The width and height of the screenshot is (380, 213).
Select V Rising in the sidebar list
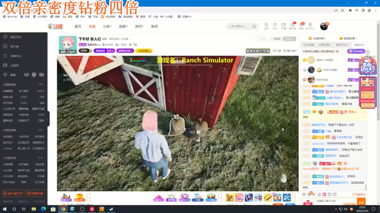pyautogui.click(x=7, y=149)
